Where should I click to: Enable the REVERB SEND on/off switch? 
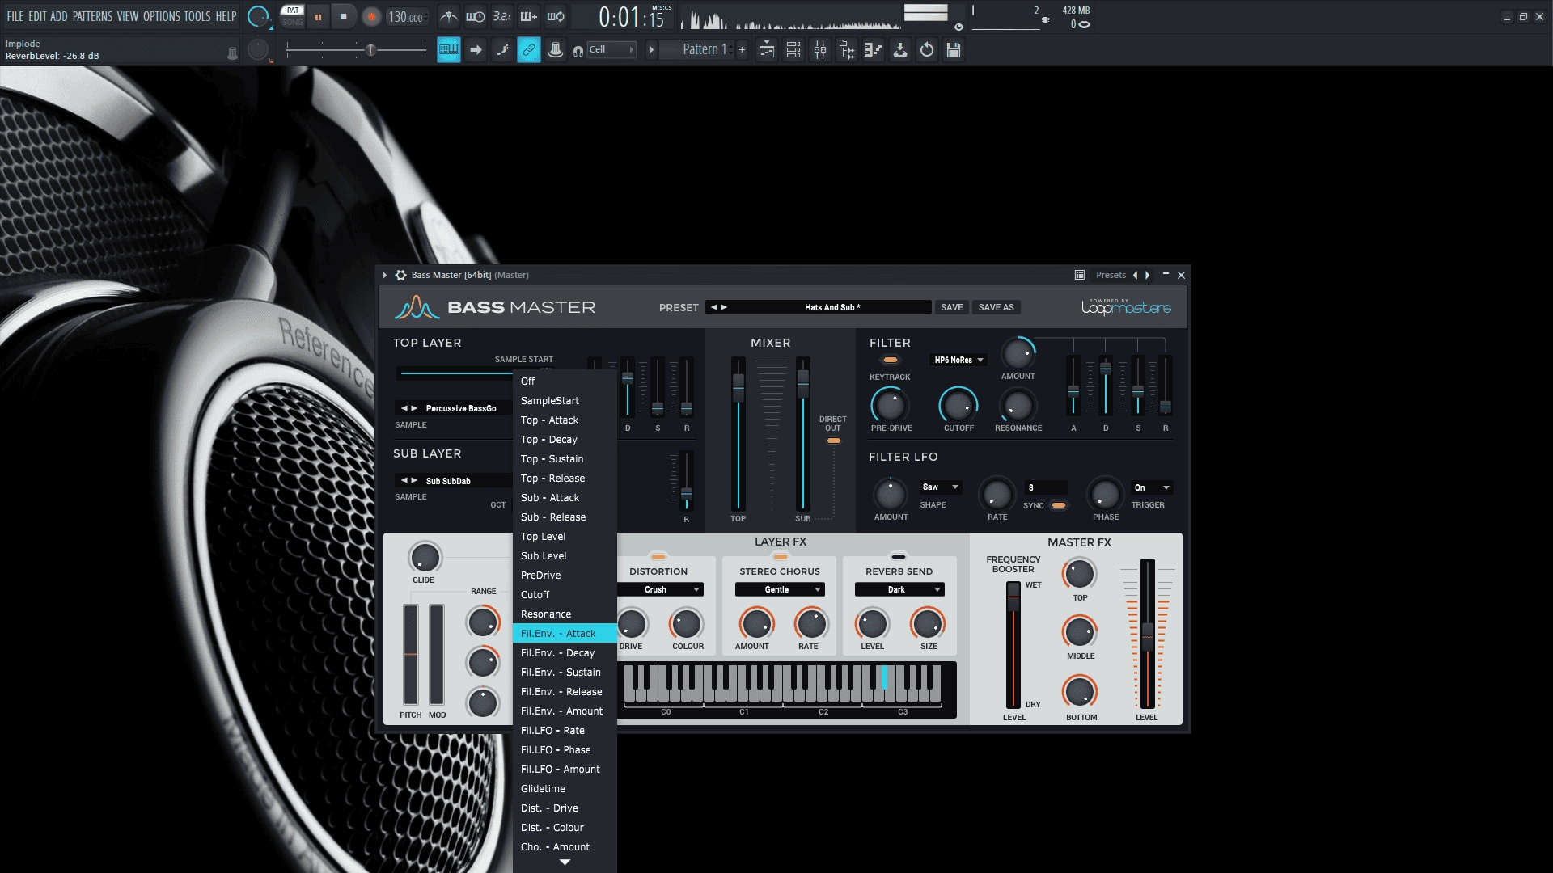coord(899,557)
